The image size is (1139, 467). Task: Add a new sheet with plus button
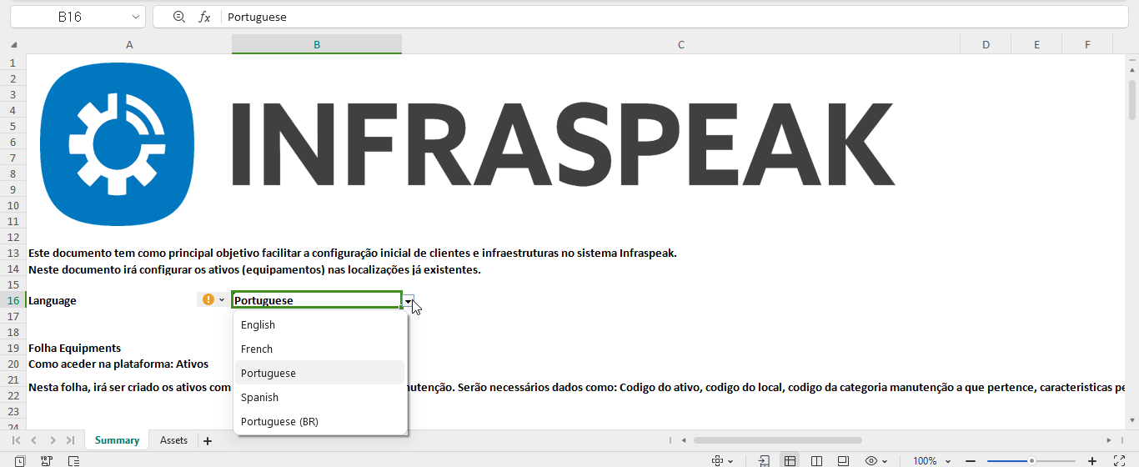click(208, 440)
